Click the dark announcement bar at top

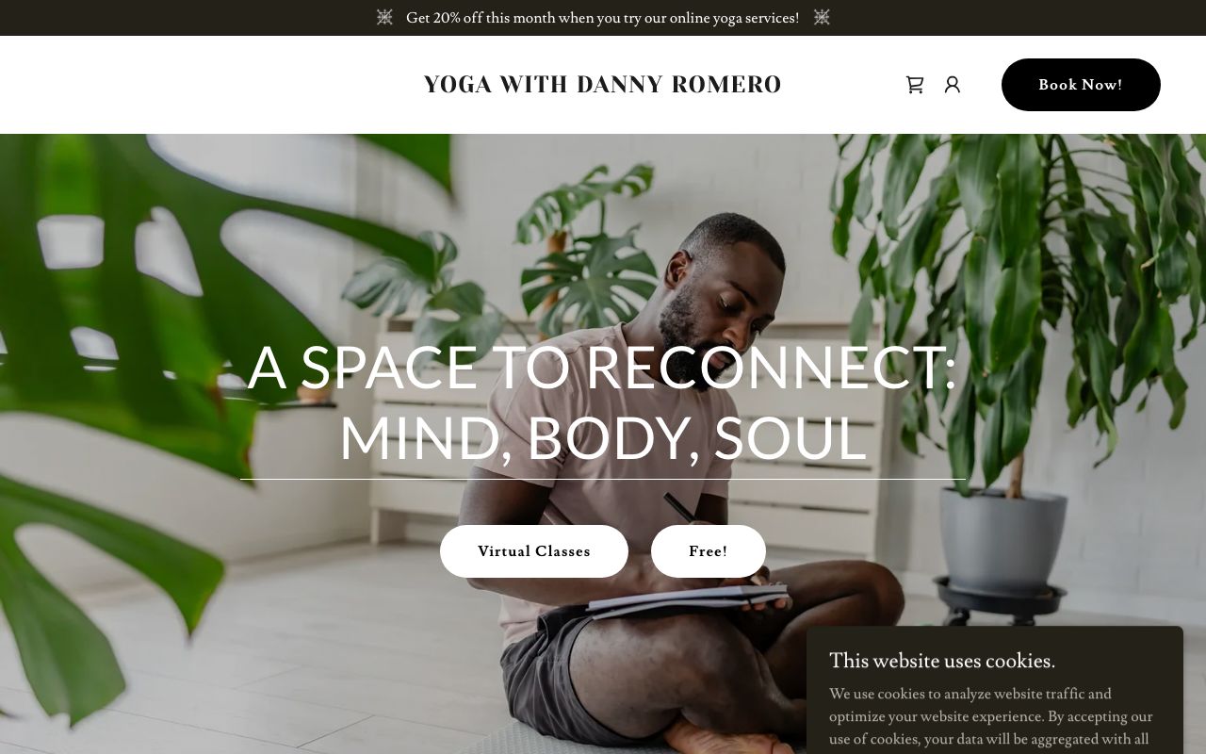coord(603,18)
